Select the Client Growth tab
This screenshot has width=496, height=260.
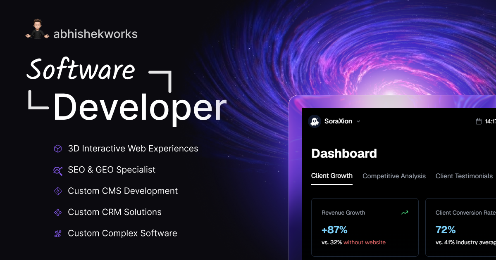coord(332,176)
